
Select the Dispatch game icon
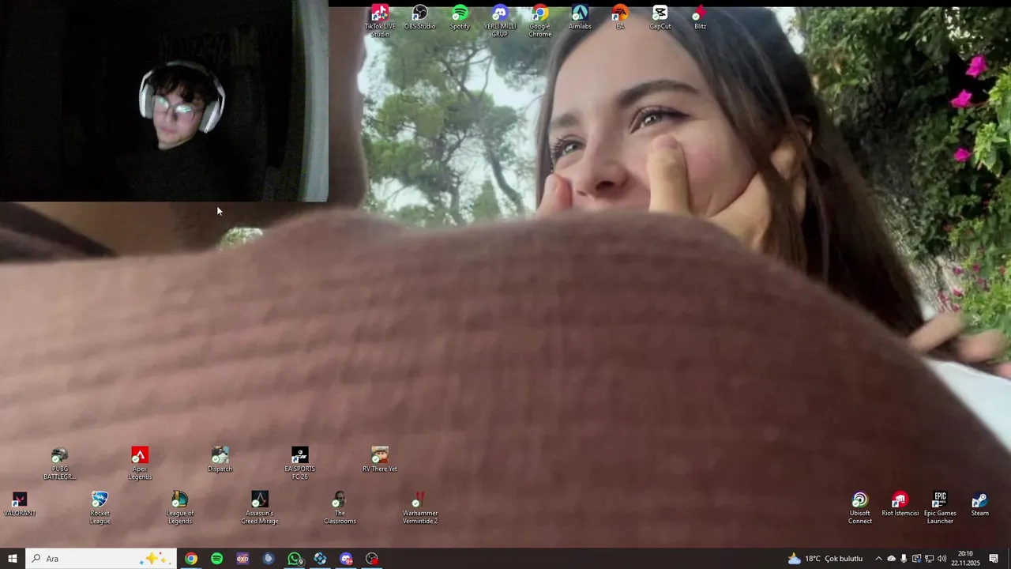tap(220, 460)
